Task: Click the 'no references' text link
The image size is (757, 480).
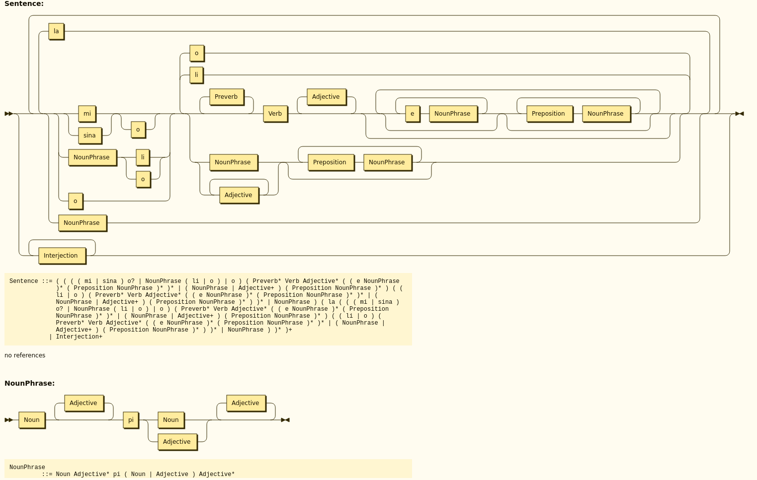Action: tap(25, 355)
